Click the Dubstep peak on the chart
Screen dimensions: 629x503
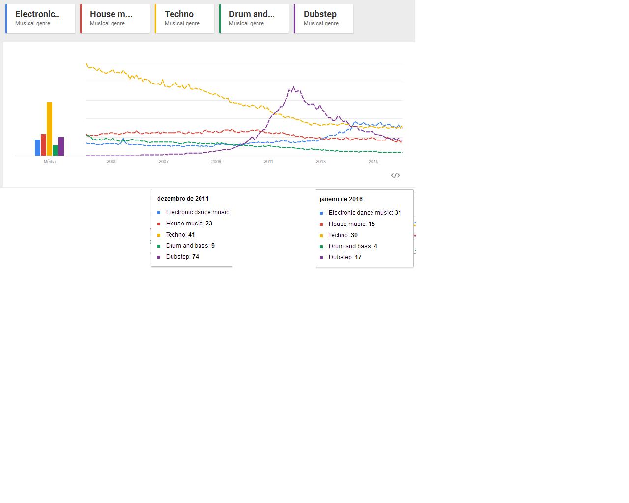pos(293,87)
